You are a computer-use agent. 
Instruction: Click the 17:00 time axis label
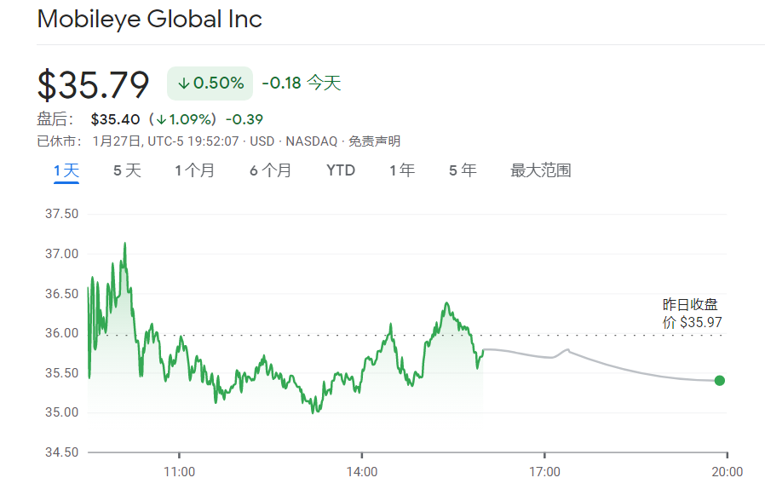544,471
